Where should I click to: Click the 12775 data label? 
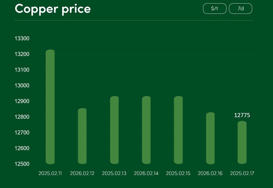coord(242,115)
